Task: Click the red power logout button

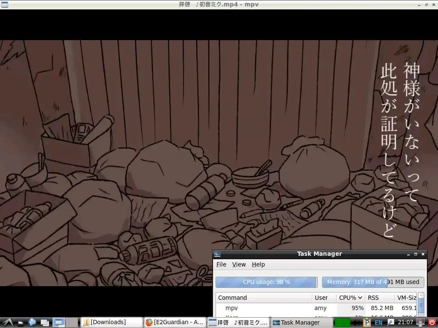Action: 432,323
